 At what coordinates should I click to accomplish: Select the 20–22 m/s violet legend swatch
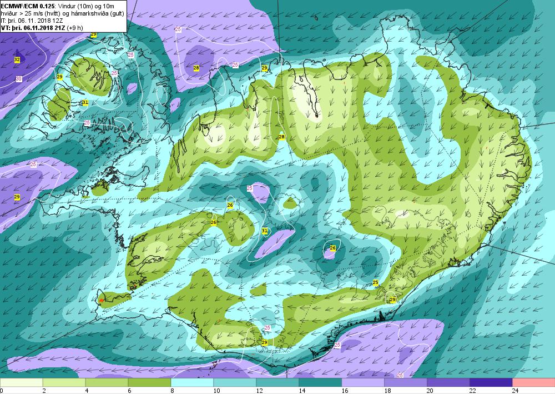tap(448, 383)
